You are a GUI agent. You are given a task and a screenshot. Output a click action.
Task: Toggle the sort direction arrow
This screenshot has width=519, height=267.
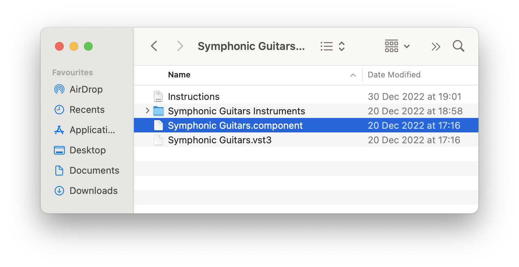tap(353, 75)
